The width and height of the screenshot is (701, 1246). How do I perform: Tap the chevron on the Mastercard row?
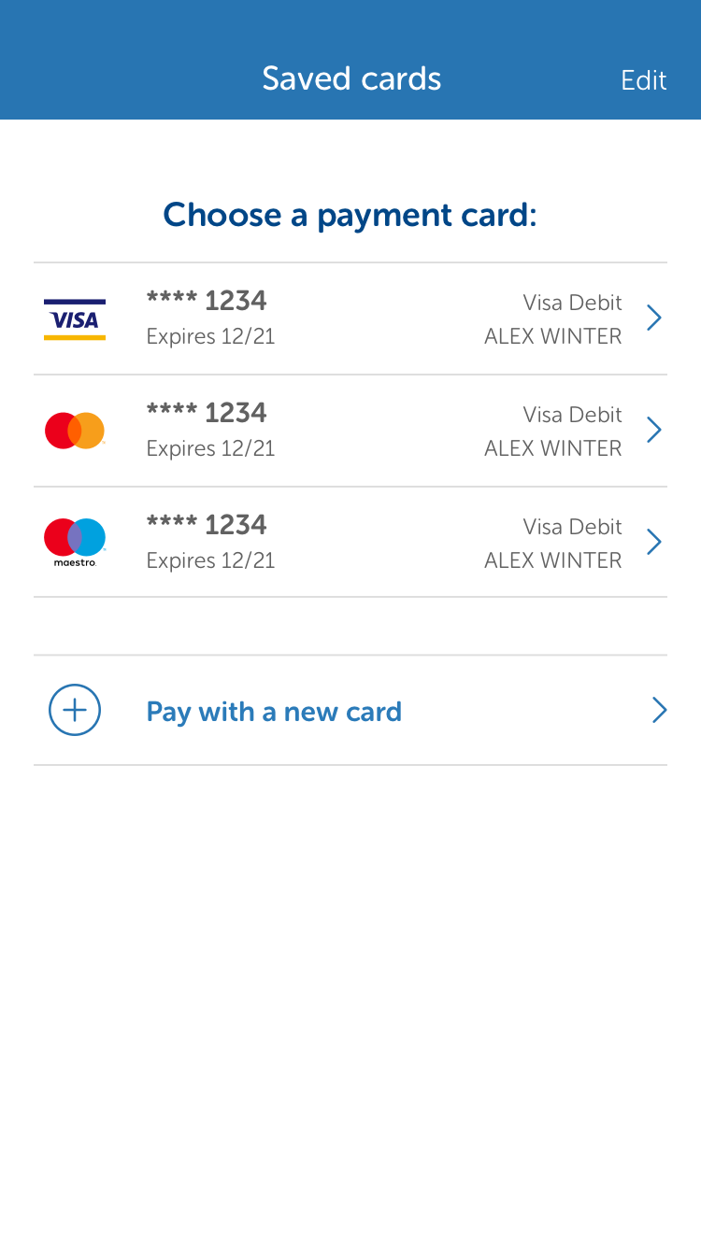pyautogui.click(x=654, y=430)
